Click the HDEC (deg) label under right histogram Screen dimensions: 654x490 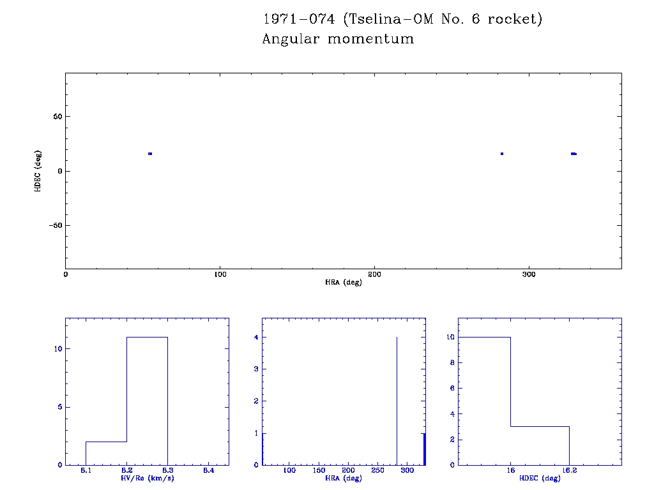tap(540, 479)
